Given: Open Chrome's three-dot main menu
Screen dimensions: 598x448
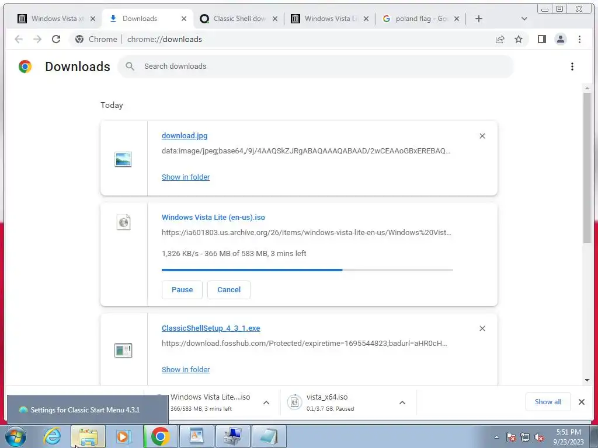Looking at the screenshot, I should click(579, 39).
